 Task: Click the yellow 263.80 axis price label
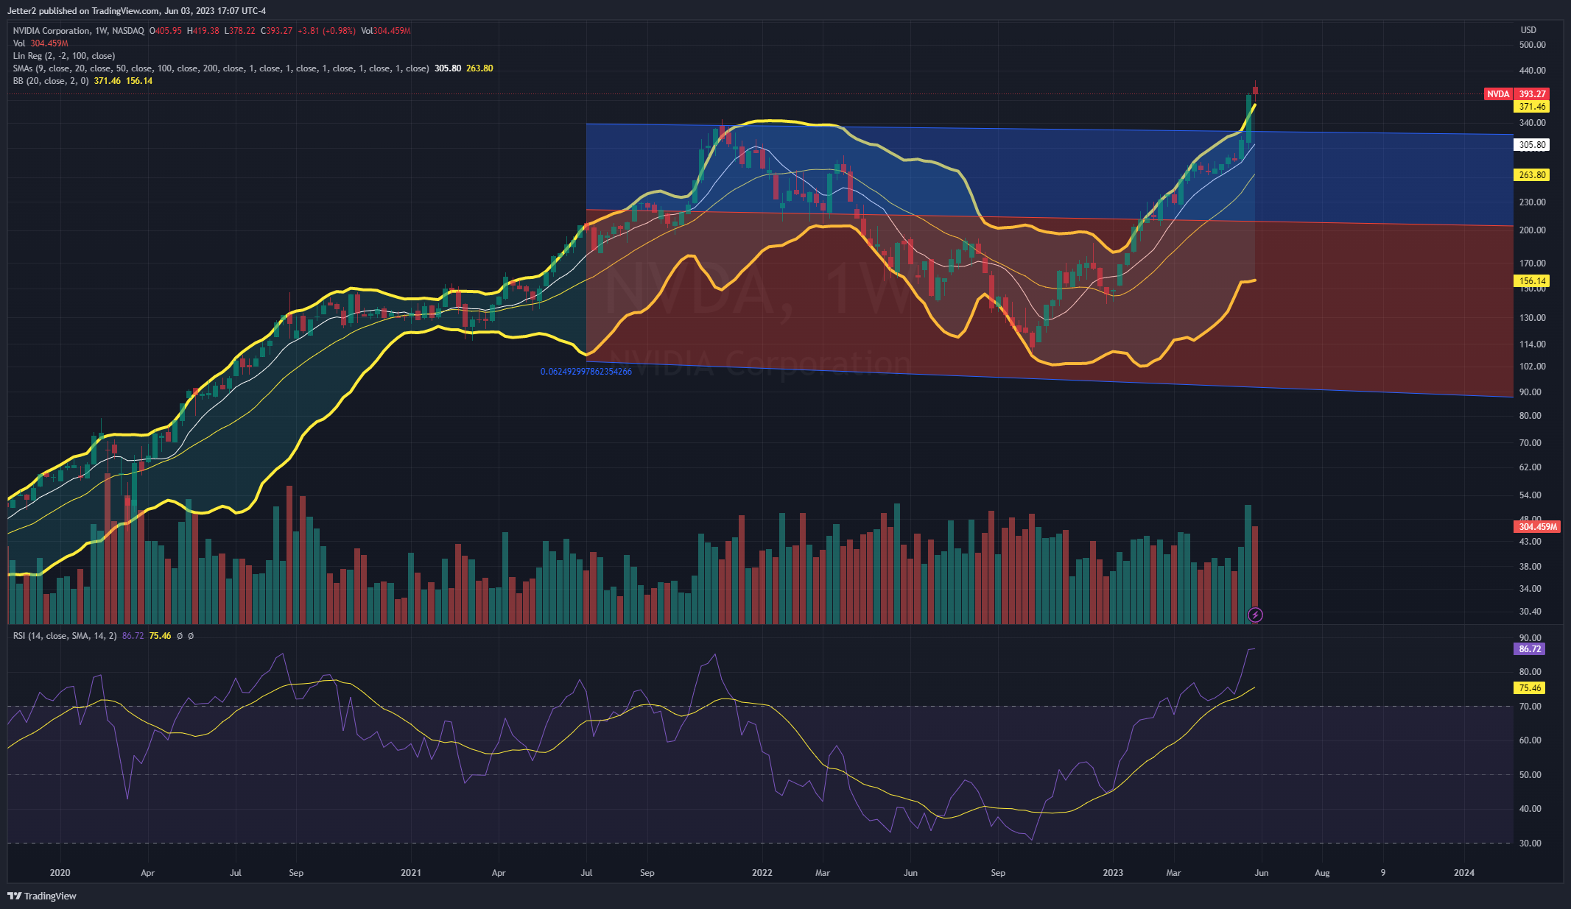click(1532, 175)
